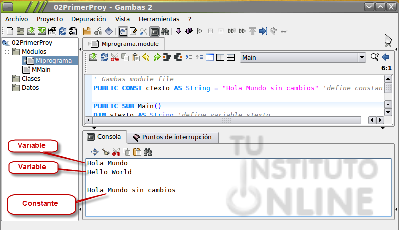Click the blue run-to-cursor arrow icon
The width and height of the screenshot is (399, 230).
pyautogui.click(x=263, y=31)
